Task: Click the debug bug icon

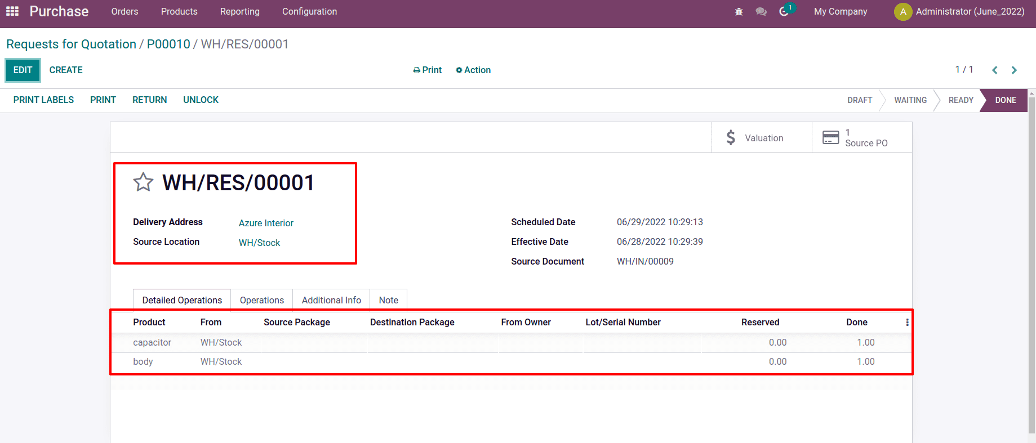Action: click(739, 11)
